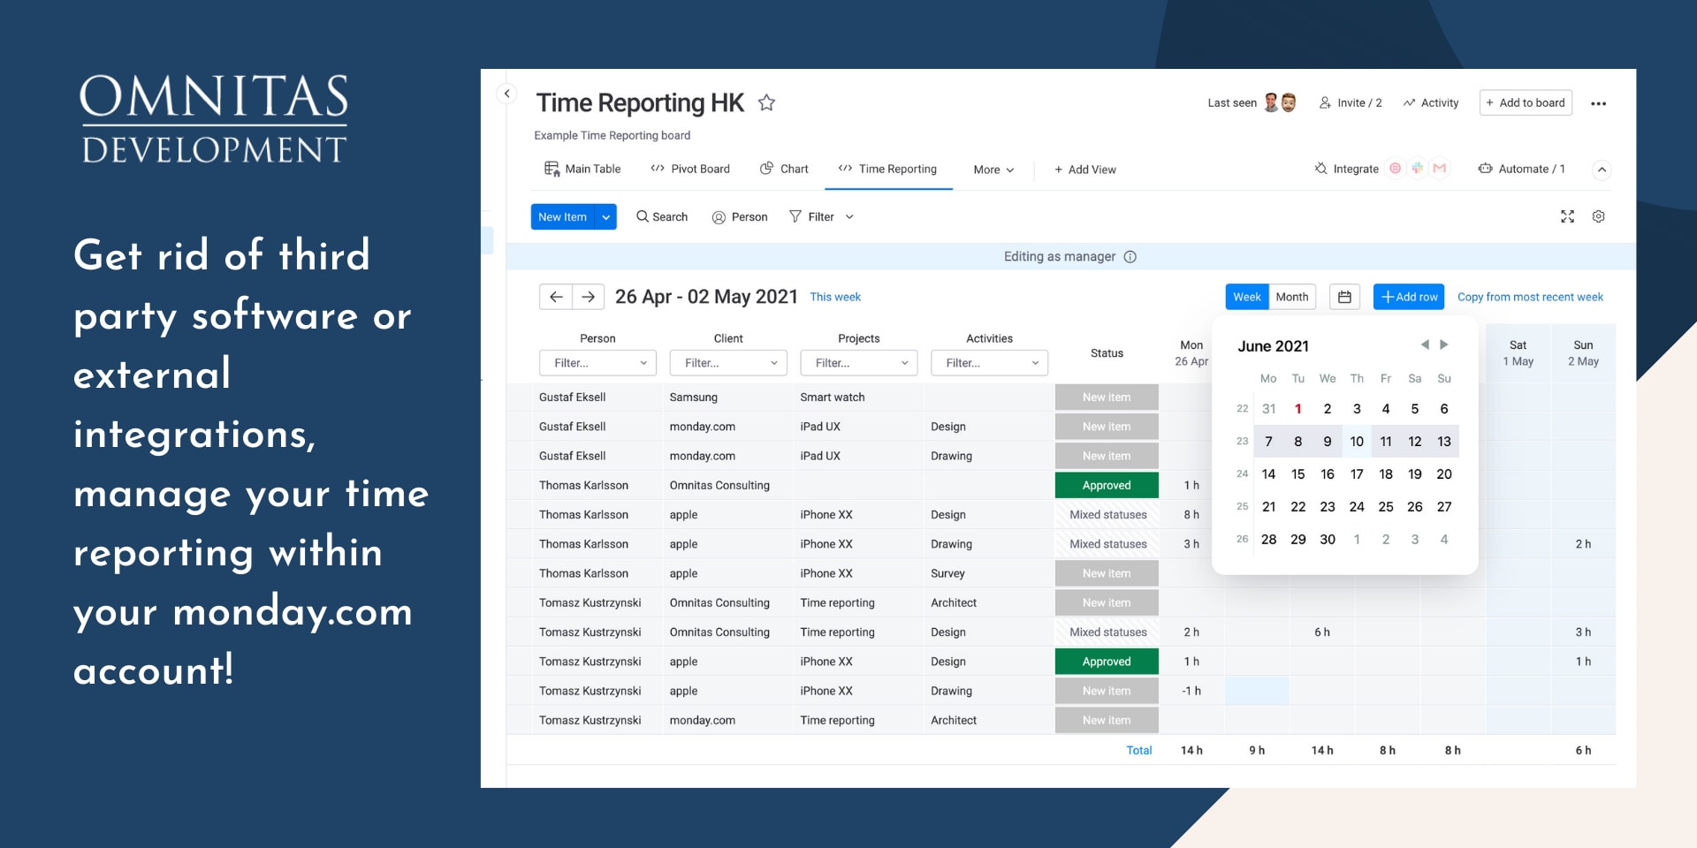Open the Search tool

pos(662,216)
